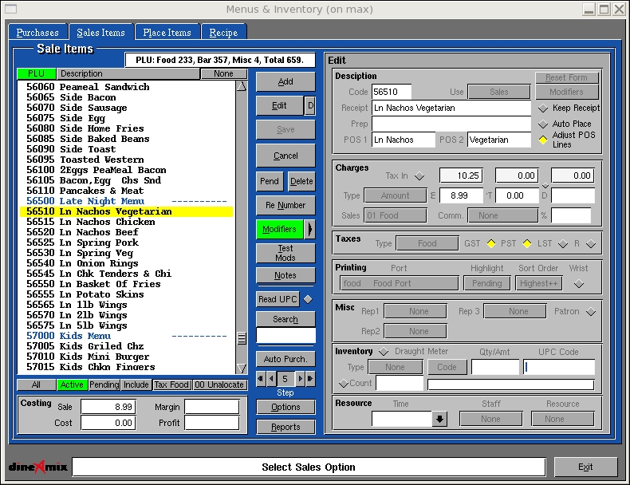This screenshot has width=630, height=485.
Task: Open Charges Type Amount selector
Action: pos(395,195)
